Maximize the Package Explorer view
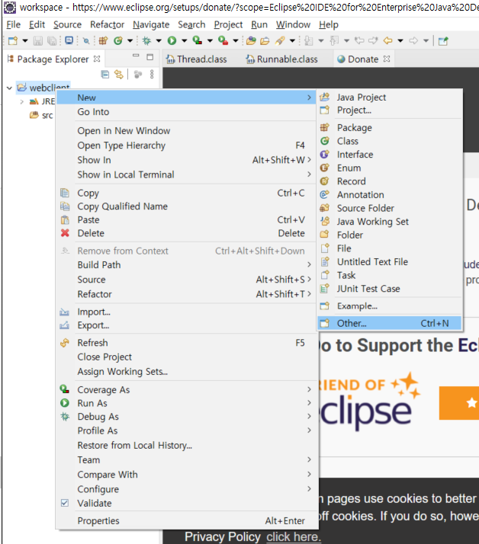 point(150,57)
